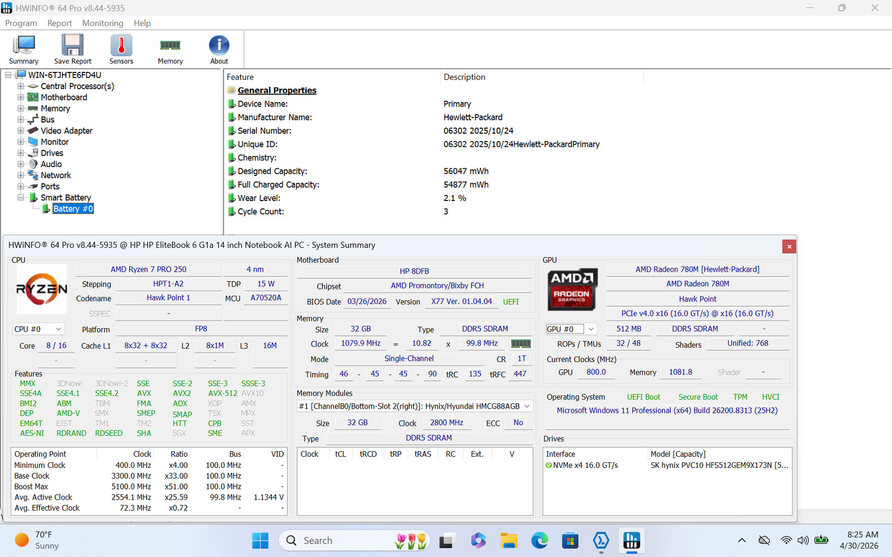Open the Program menu
Image resolution: width=892 pixels, height=557 pixels.
[21, 23]
